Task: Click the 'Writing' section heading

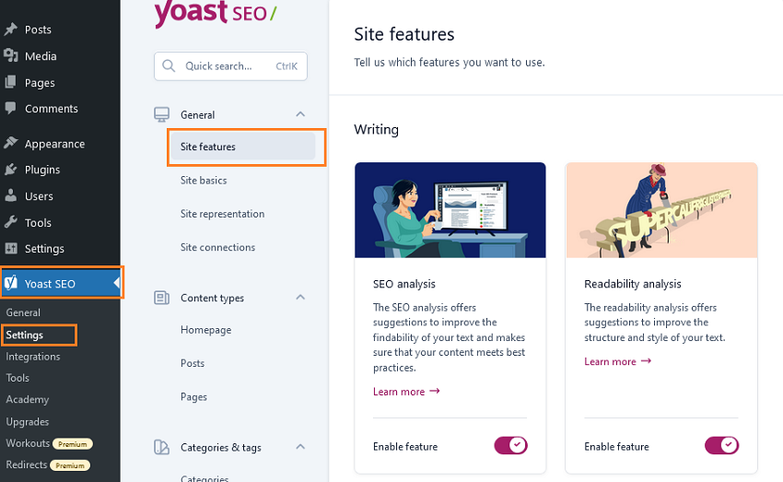Action: pos(376,129)
